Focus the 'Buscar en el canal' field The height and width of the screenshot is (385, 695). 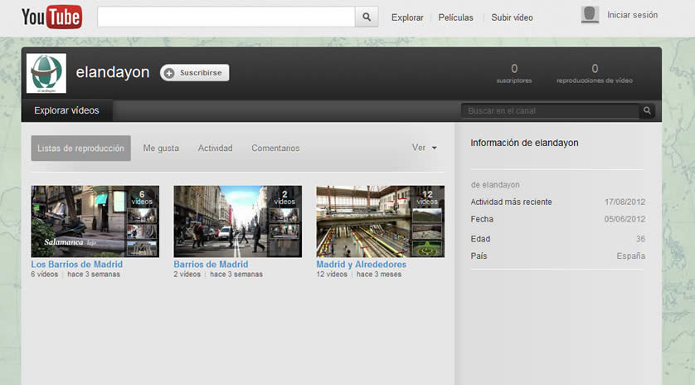[x=550, y=111]
